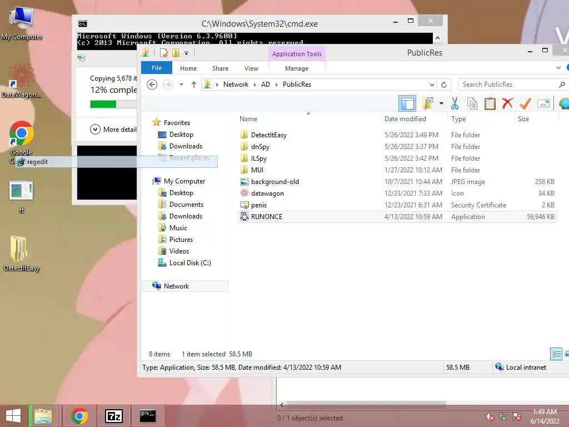Open the dropdown arrow next to folder options

click(441, 103)
